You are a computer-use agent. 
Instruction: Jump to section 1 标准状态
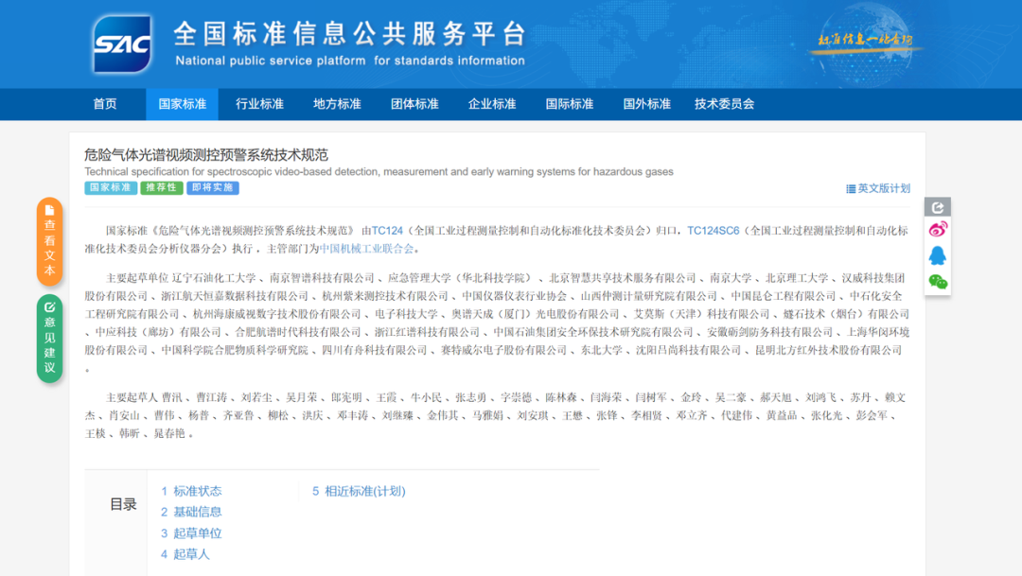point(191,491)
